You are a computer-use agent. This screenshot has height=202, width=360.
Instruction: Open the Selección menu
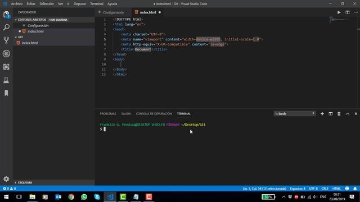click(x=46, y=4)
